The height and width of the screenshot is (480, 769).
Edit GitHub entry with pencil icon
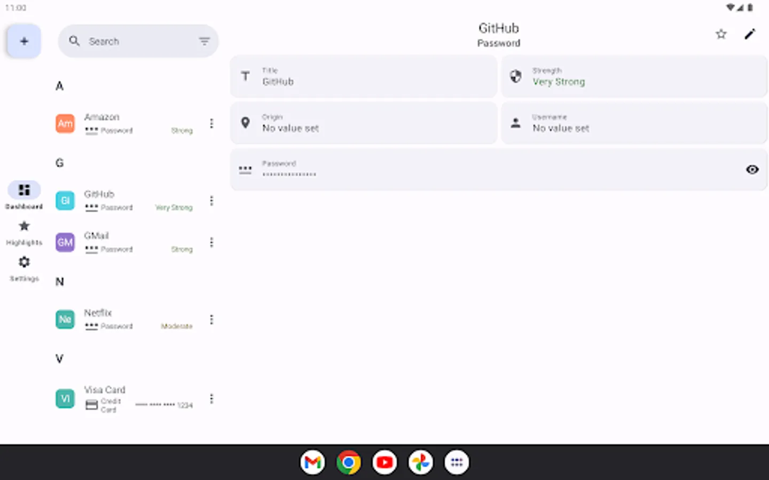point(750,34)
